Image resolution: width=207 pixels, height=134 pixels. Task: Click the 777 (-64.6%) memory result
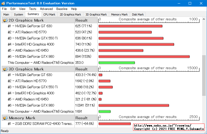pos(84,124)
